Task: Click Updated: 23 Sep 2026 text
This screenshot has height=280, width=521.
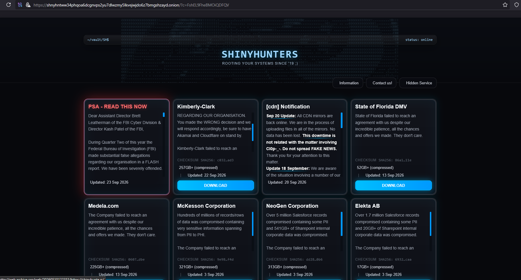Action: (109, 182)
